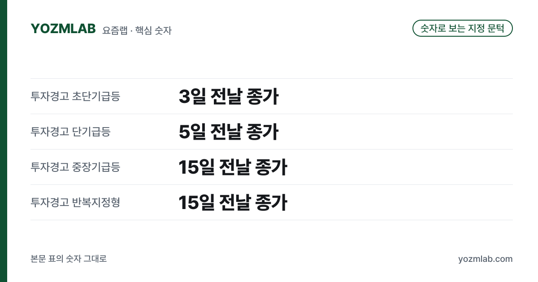The height and width of the screenshot is (282, 538).
Task: Open the yozmlab.com link
Action: tap(486, 259)
